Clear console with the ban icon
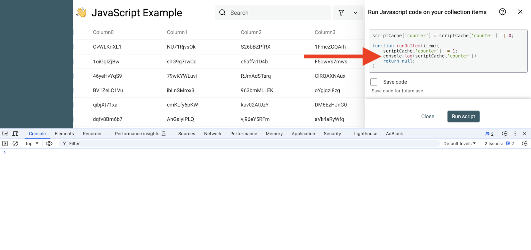This screenshot has width=531, height=250. [15, 144]
